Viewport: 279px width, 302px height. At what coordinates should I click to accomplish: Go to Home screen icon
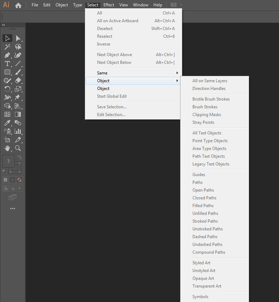(x=18, y=6)
